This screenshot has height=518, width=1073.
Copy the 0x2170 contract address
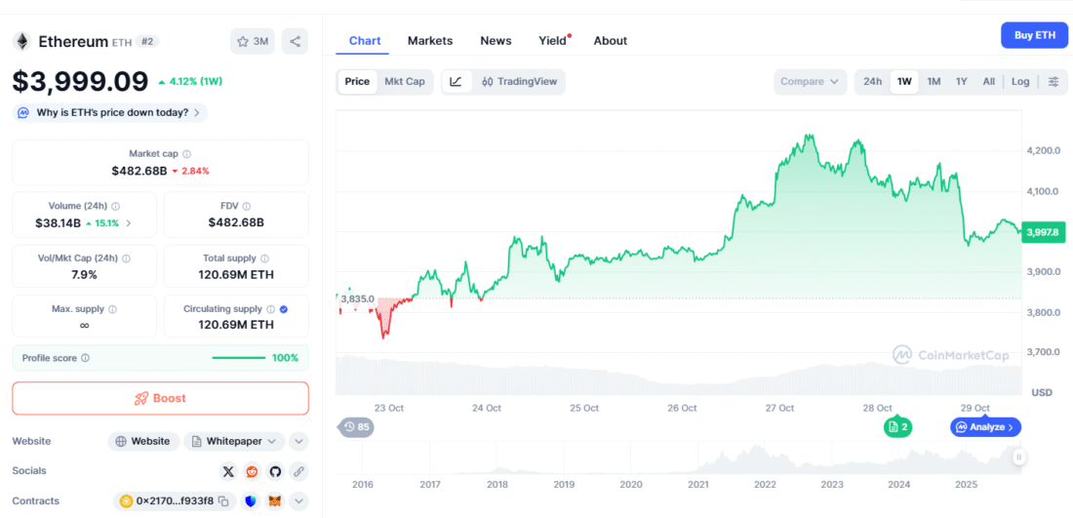[x=223, y=501]
